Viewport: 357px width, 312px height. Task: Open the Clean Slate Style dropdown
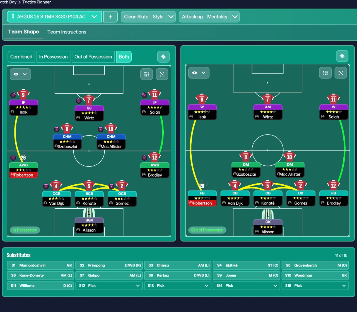pos(148,17)
